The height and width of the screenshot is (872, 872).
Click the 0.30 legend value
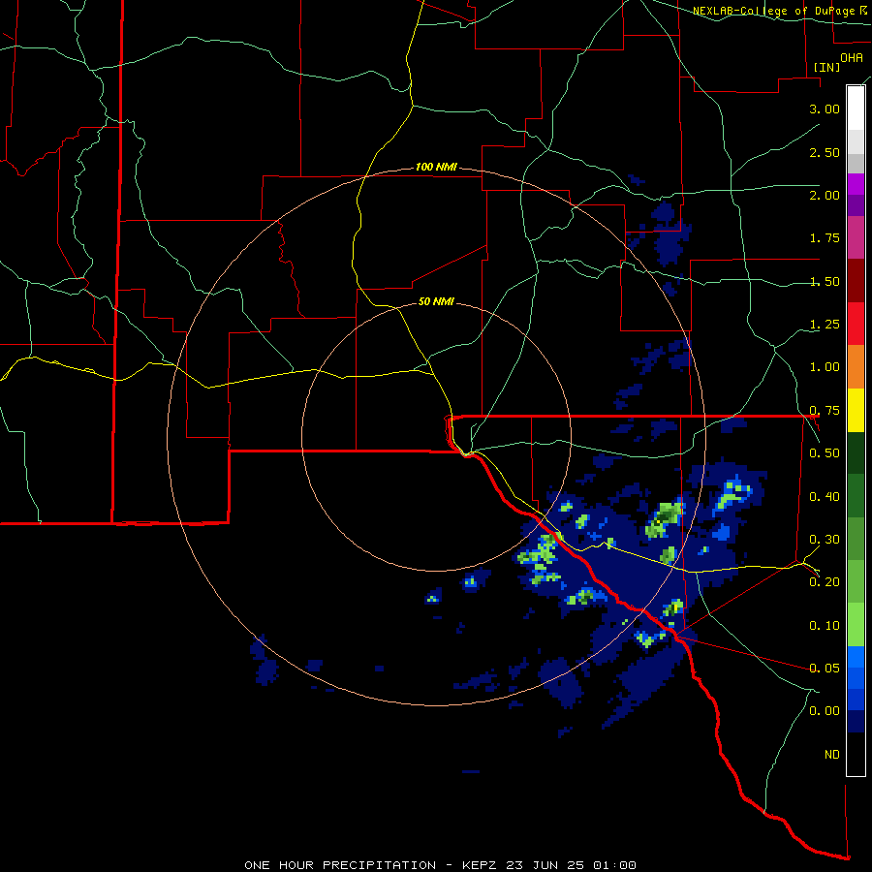point(825,540)
